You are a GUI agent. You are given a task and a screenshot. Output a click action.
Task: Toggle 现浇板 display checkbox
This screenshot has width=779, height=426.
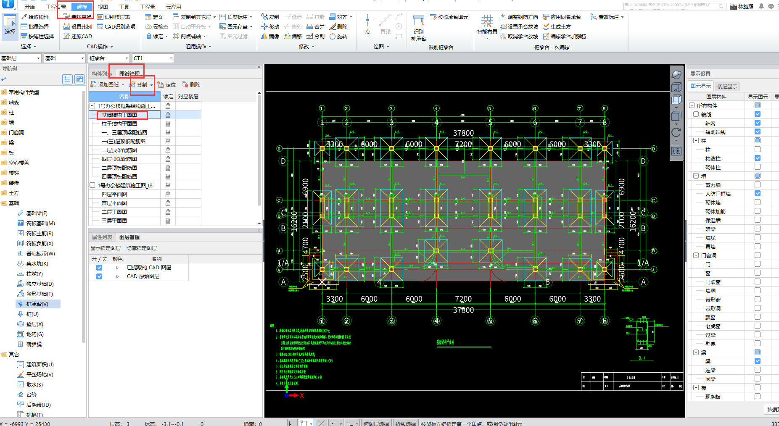tap(757, 396)
